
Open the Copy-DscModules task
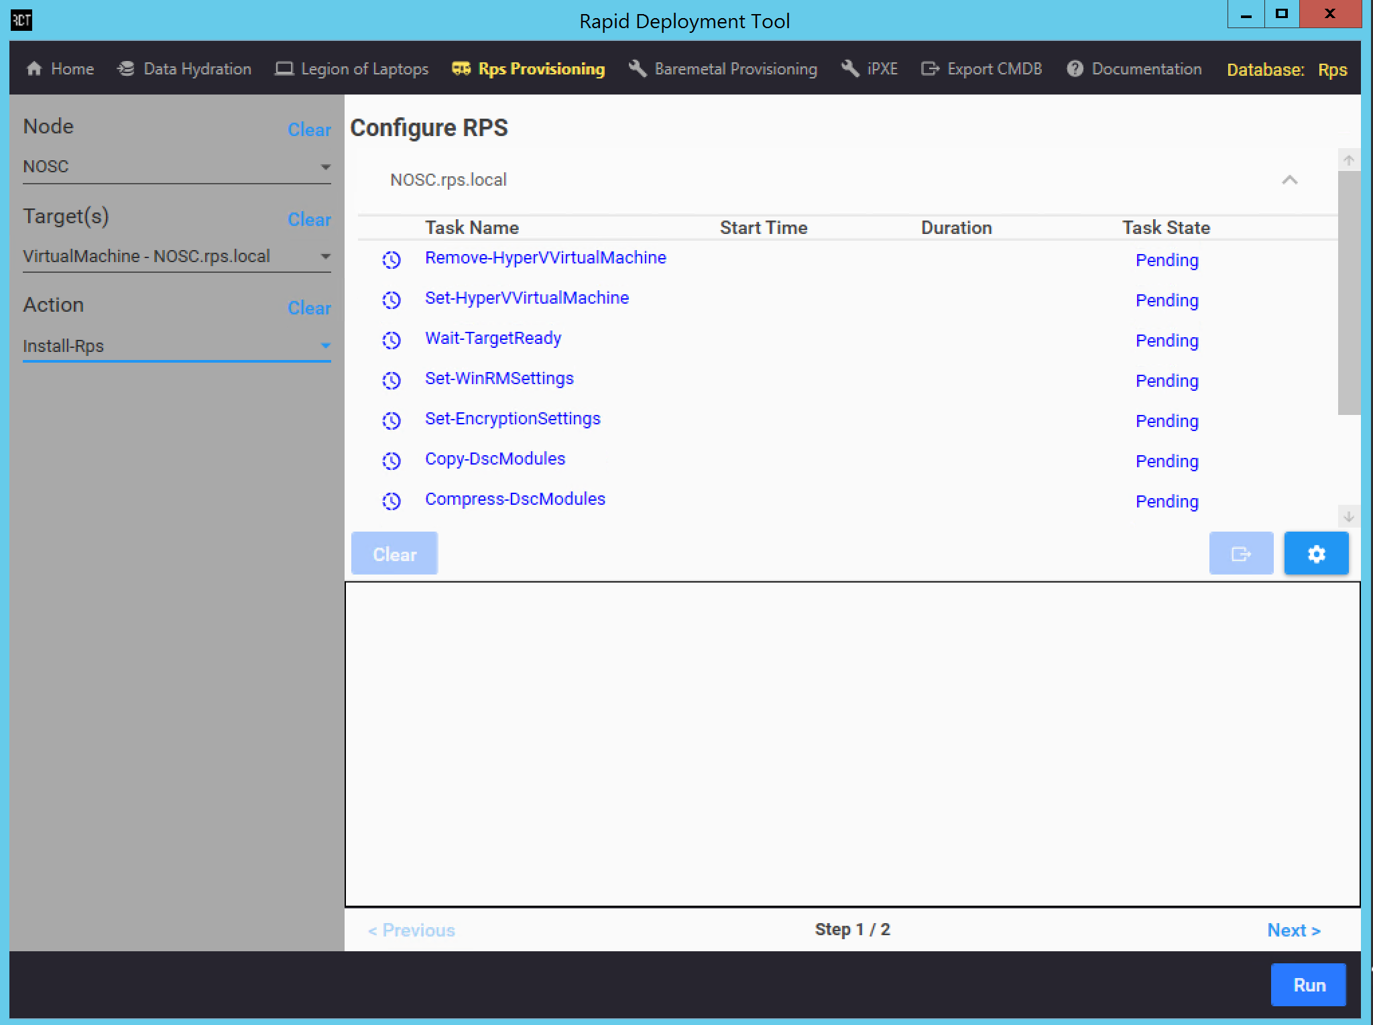[495, 459]
